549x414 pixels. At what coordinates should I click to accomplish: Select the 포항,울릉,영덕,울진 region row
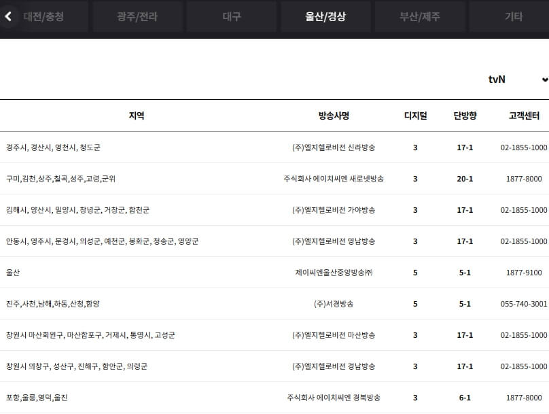pos(274,398)
